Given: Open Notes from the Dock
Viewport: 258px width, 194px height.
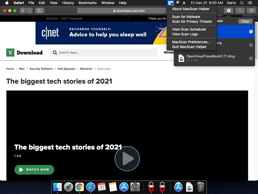Looking at the screenshot, I should point(113,187).
